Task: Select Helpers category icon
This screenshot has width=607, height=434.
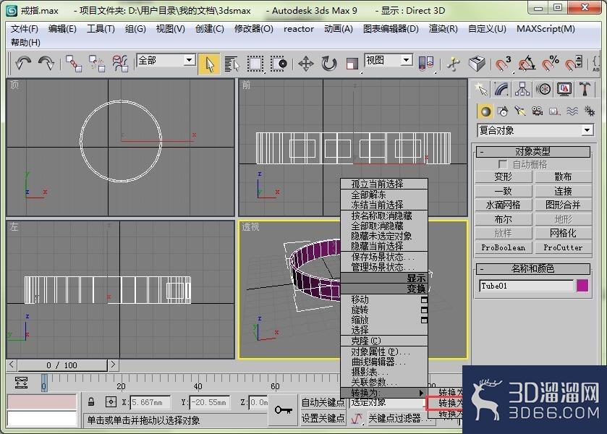Action: tap(555, 111)
